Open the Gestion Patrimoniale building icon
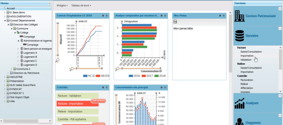283x125 pixels. click(x=239, y=16)
